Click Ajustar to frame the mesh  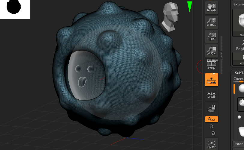(x=212, y=144)
